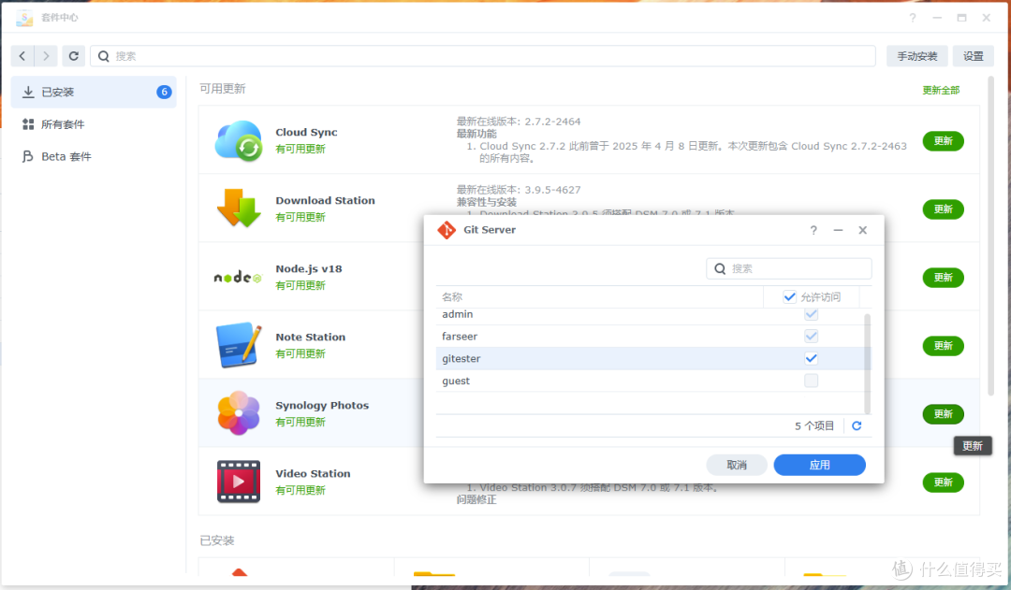Update the Download Station package
The width and height of the screenshot is (1011, 590).
pyautogui.click(x=944, y=209)
